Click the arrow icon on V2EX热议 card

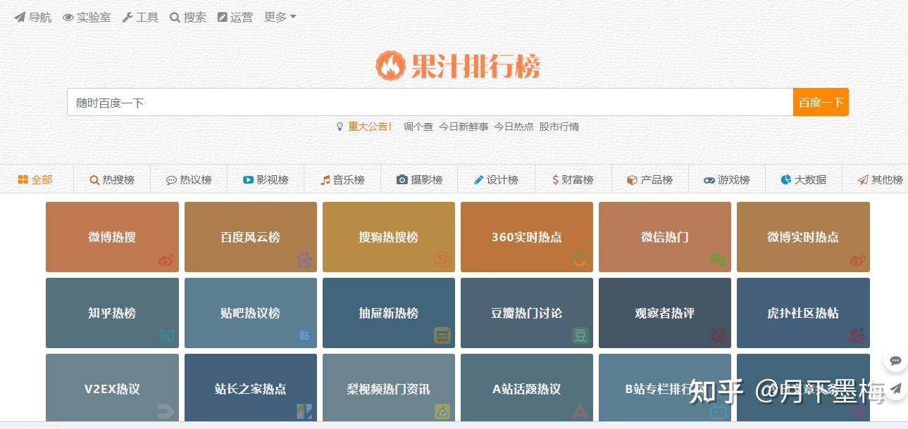pyautogui.click(x=166, y=411)
